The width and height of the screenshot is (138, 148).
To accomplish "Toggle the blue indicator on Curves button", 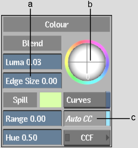I will 108,100.
